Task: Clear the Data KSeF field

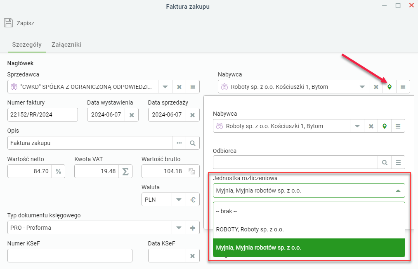Action: coord(192,256)
